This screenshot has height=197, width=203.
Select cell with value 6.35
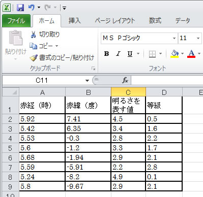88,128
